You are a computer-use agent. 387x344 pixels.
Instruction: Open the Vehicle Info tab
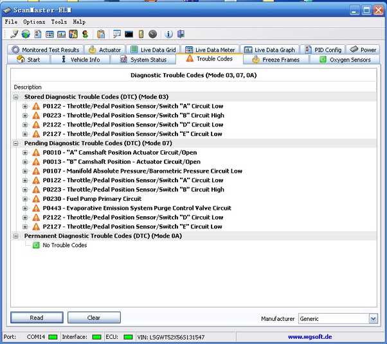point(80,60)
